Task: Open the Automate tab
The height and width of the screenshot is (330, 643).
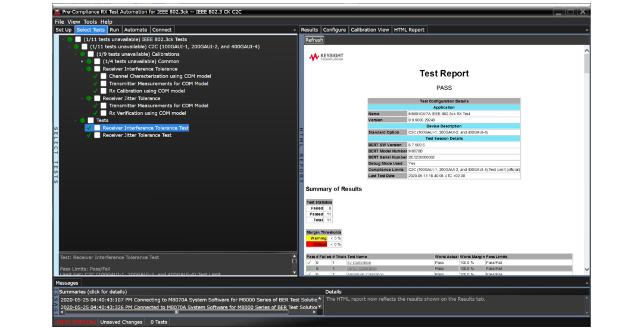Action: tap(136, 30)
